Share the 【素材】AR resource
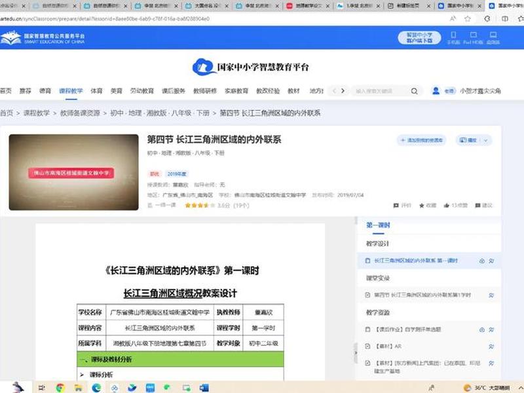Screen dimensions: 524x393 click(x=491, y=346)
